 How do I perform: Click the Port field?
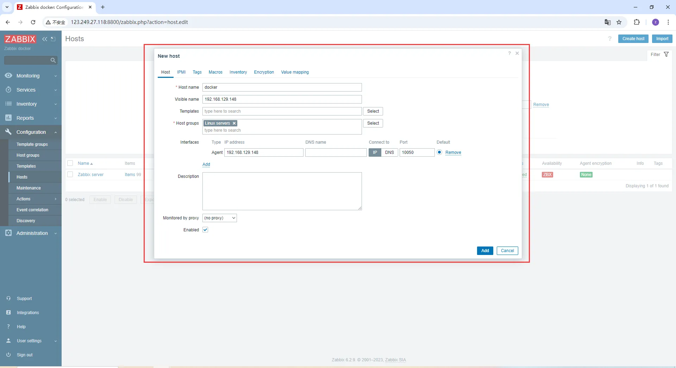417,152
